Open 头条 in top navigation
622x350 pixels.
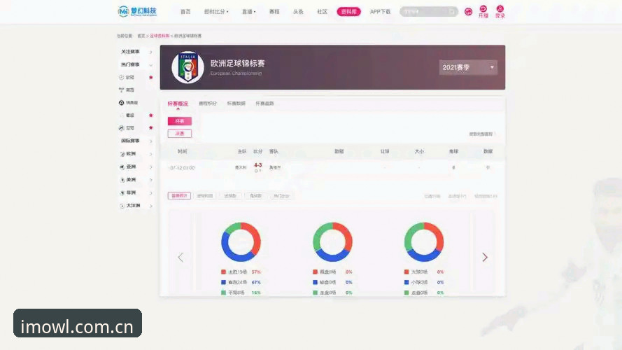coord(298,12)
